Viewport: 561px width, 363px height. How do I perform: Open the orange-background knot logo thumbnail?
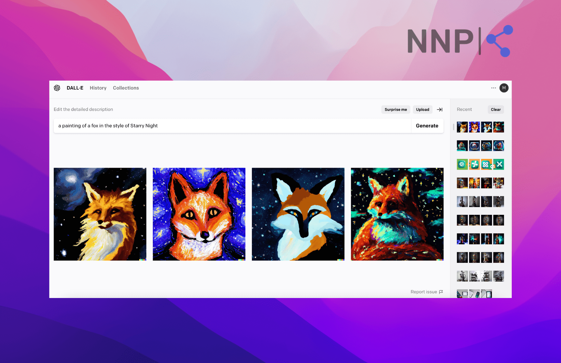tap(486, 164)
